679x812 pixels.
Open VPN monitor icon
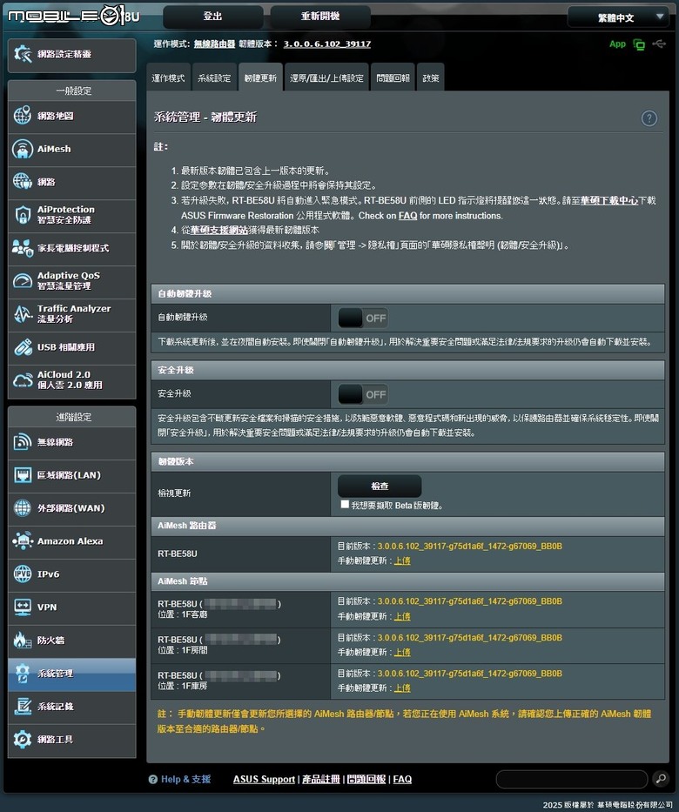point(23,607)
